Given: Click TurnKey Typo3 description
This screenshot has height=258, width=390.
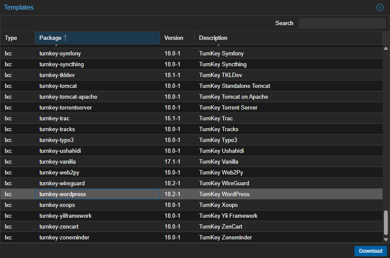Looking at the screenshot, I should [218, 140].
